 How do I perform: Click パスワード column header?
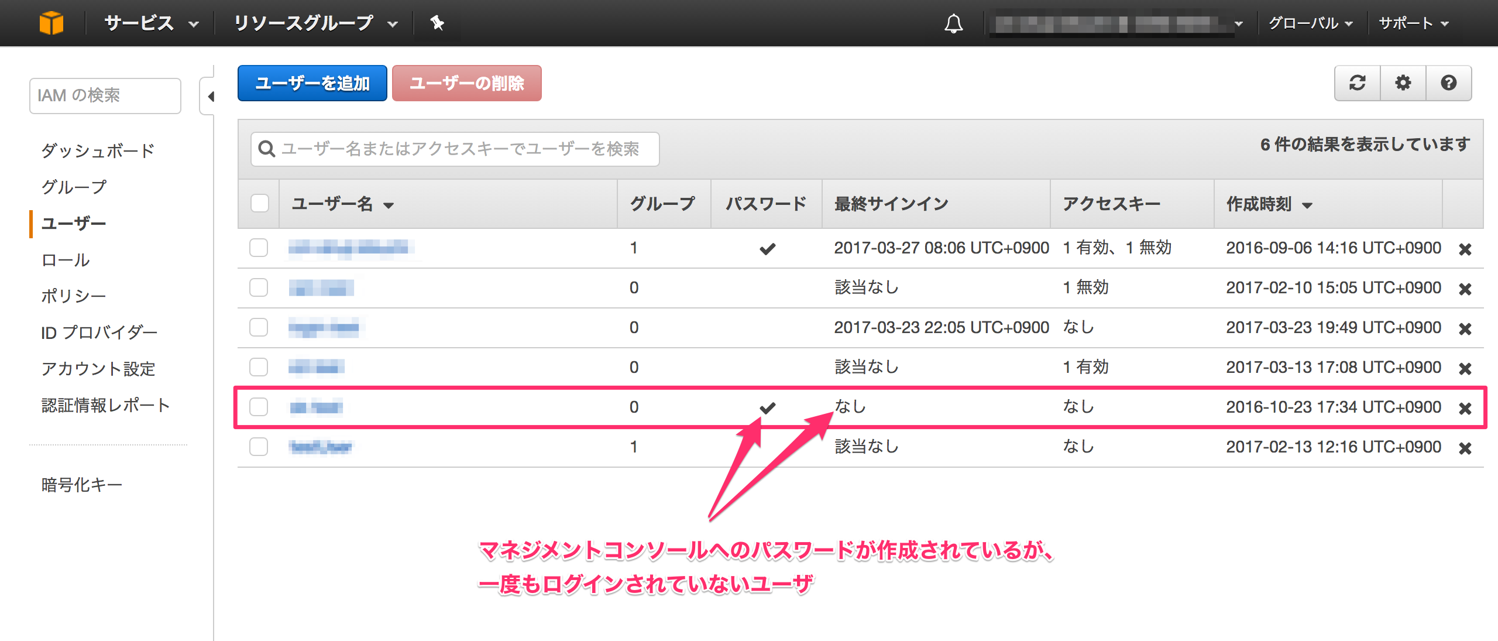click(x=766, y=203)
